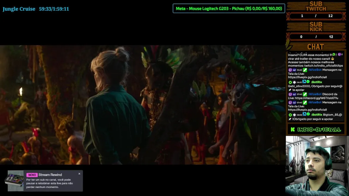Click the CHAT panel header
This screenshot has height=196, width=349.
tap(315, 47)
